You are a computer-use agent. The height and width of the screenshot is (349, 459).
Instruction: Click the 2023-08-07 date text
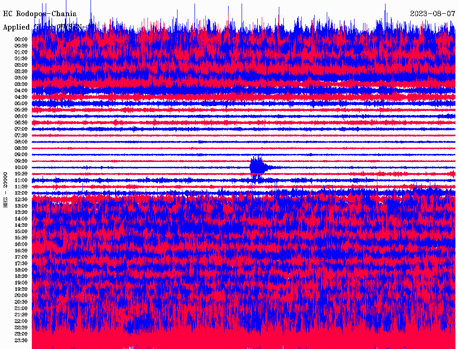click(x=433, y=14)
